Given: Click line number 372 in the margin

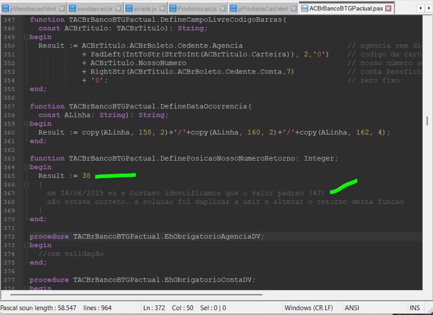Looking at the screenshot, I should pyautogui.click(x=9, y=237).
